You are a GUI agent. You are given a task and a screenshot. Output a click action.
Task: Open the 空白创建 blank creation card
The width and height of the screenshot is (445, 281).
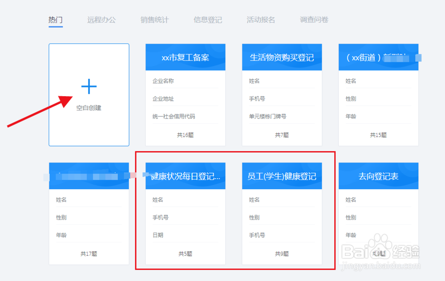click(x=89, y=108)
